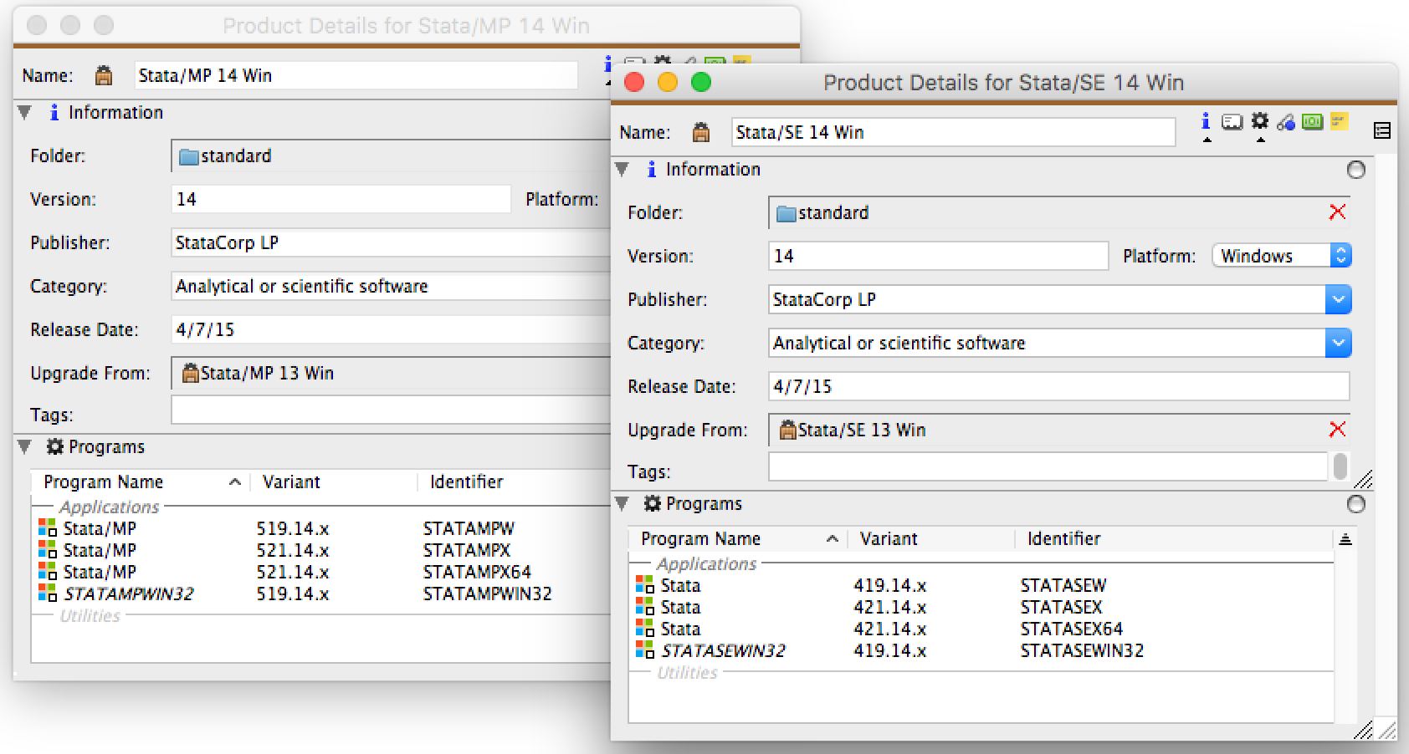Click the gear Programs pane icon in Stata/SE toolbar

[x=1259, y=122]
